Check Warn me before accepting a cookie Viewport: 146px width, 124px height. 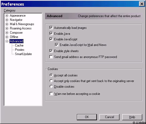pyautogui.click(x=51, y=94)
